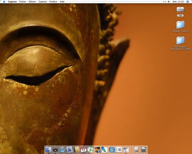Image resolution: width=192 pixels, height=154 pixels.
Task: Launch iTunes from the dock
Action: point(91,149)
